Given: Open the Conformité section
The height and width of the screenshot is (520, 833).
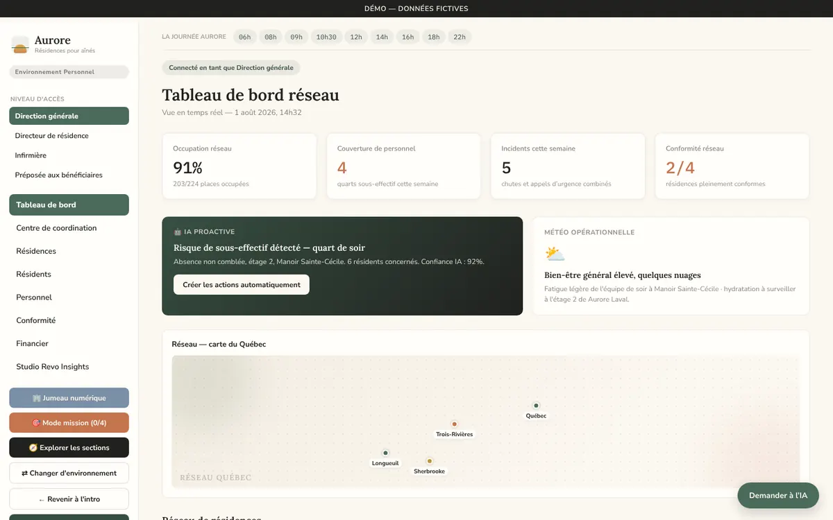Looking at the screenshot, I should click(69, 320).
